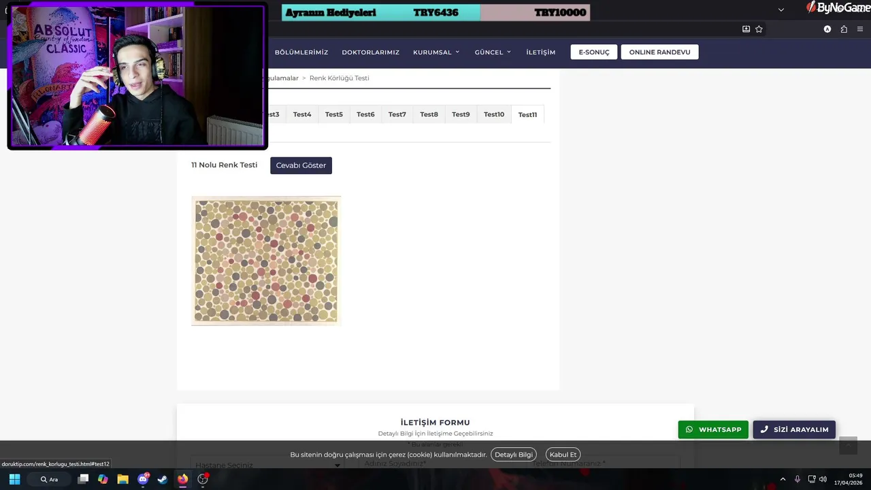
Task: Click the Adınız Soyadınız input field
Action: point(435,463)
